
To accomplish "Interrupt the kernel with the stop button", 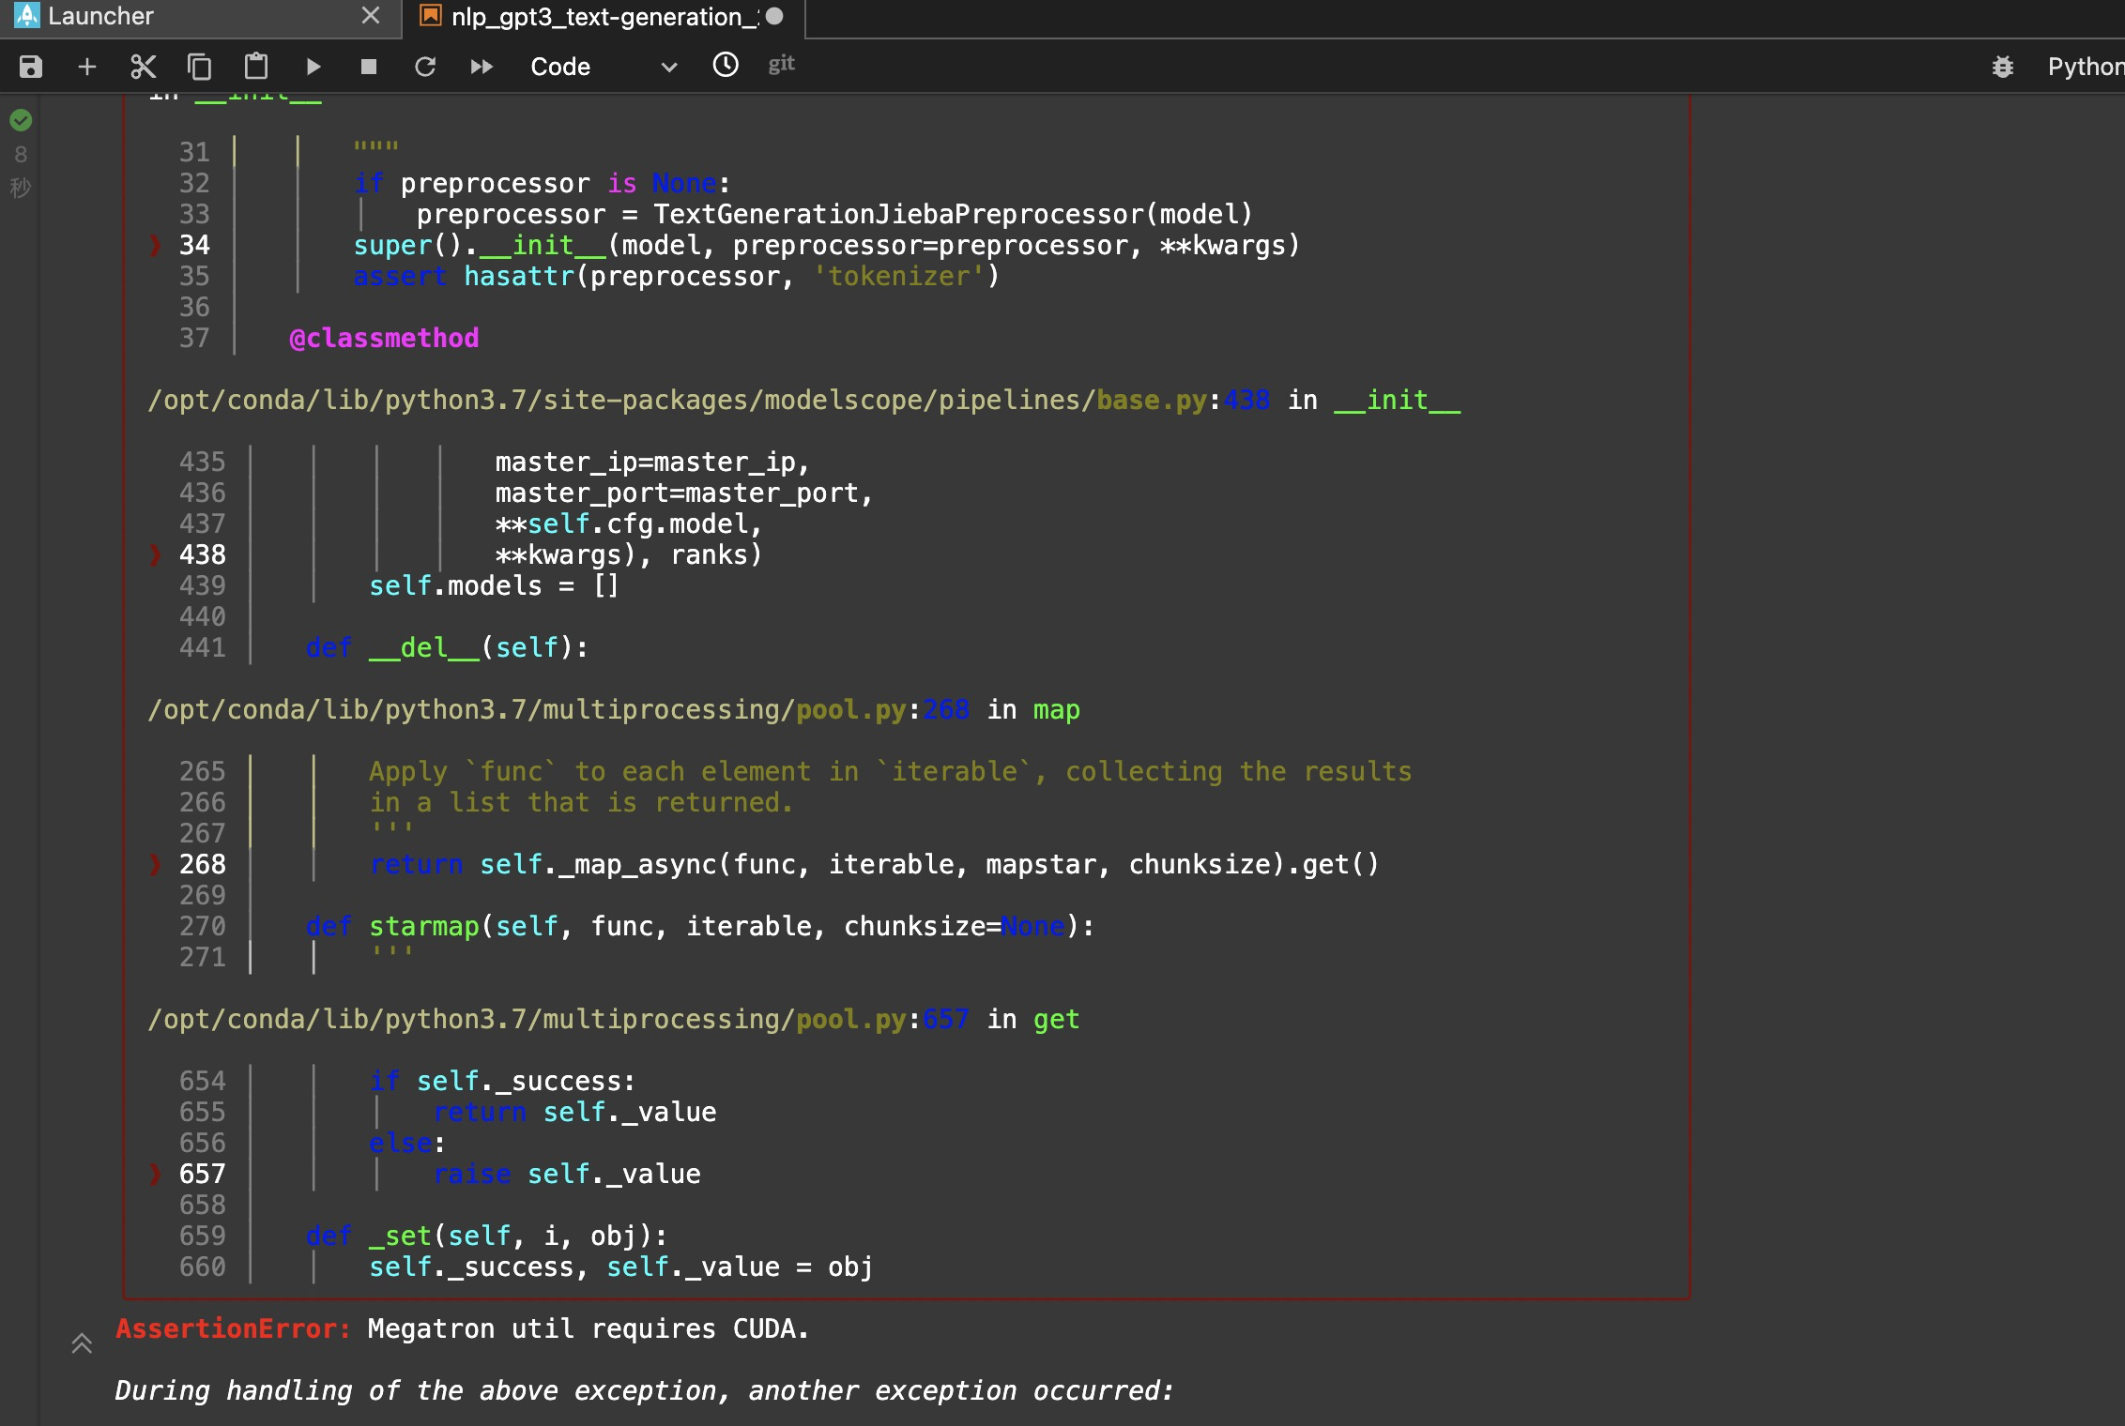I will pyautogui.click(x=369, y=67).
